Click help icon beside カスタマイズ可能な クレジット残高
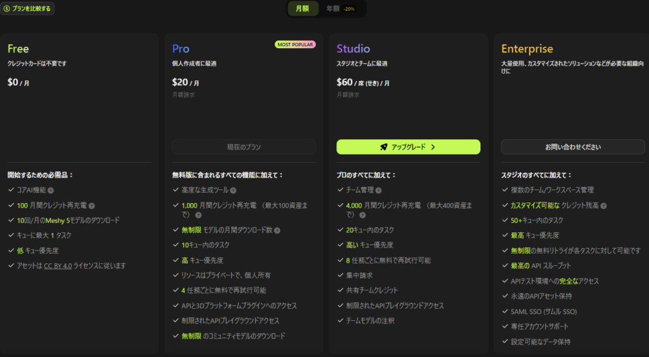Viewport: 649px width, 357px height. [603, 206]
